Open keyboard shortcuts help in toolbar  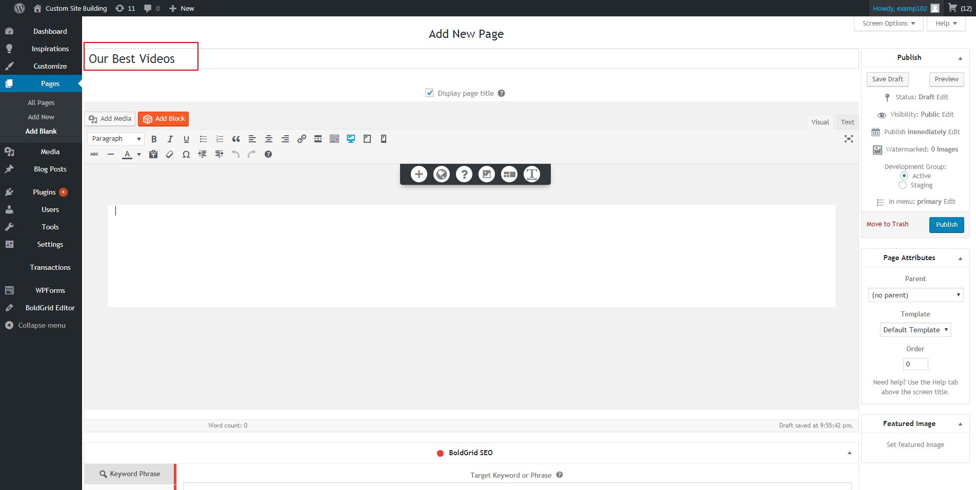268,154
